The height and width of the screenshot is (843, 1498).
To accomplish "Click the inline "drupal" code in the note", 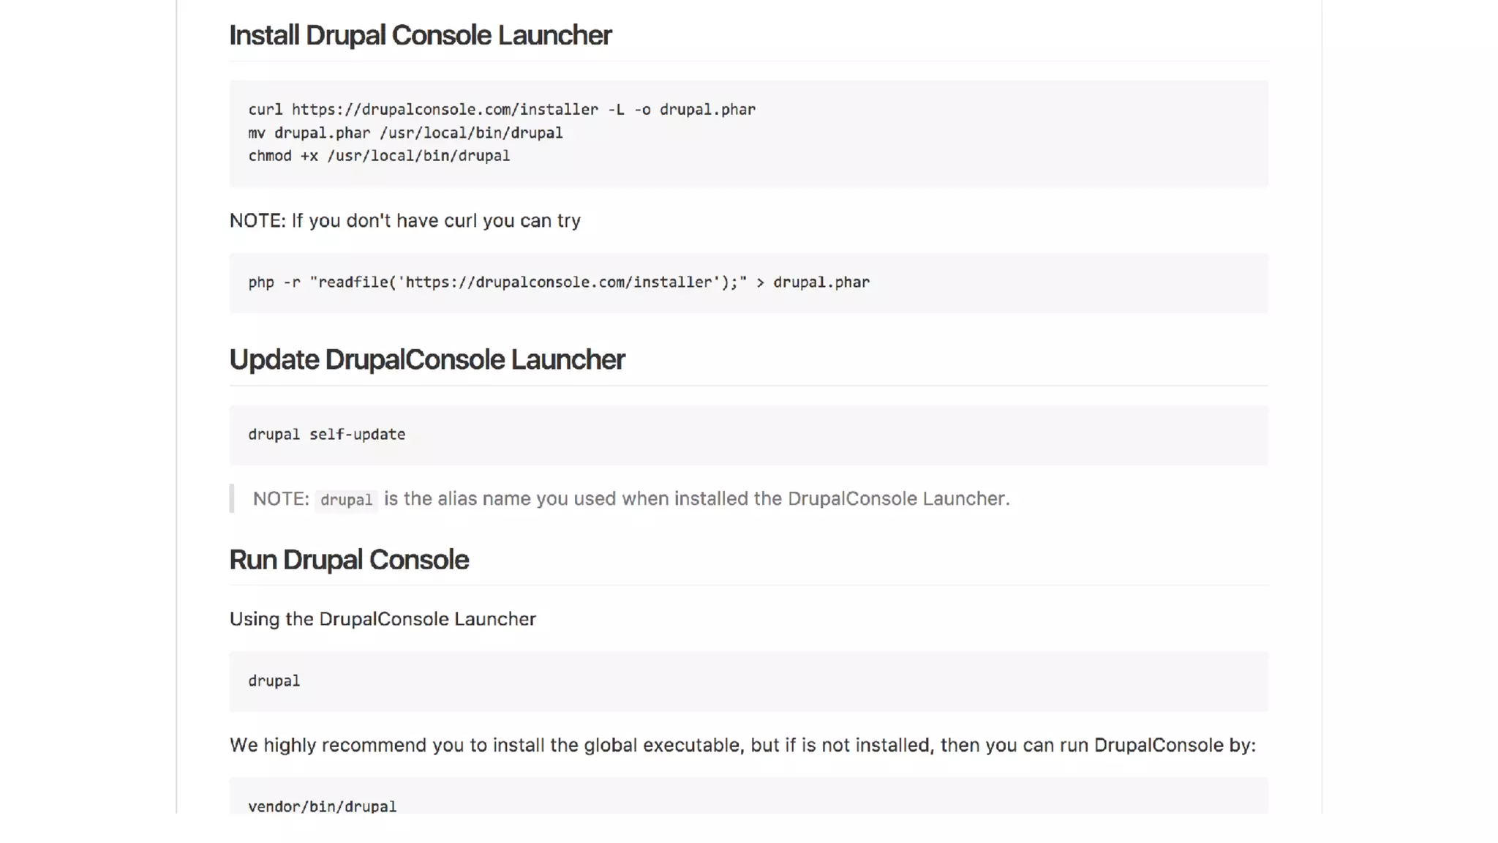I will coord(346,500).
